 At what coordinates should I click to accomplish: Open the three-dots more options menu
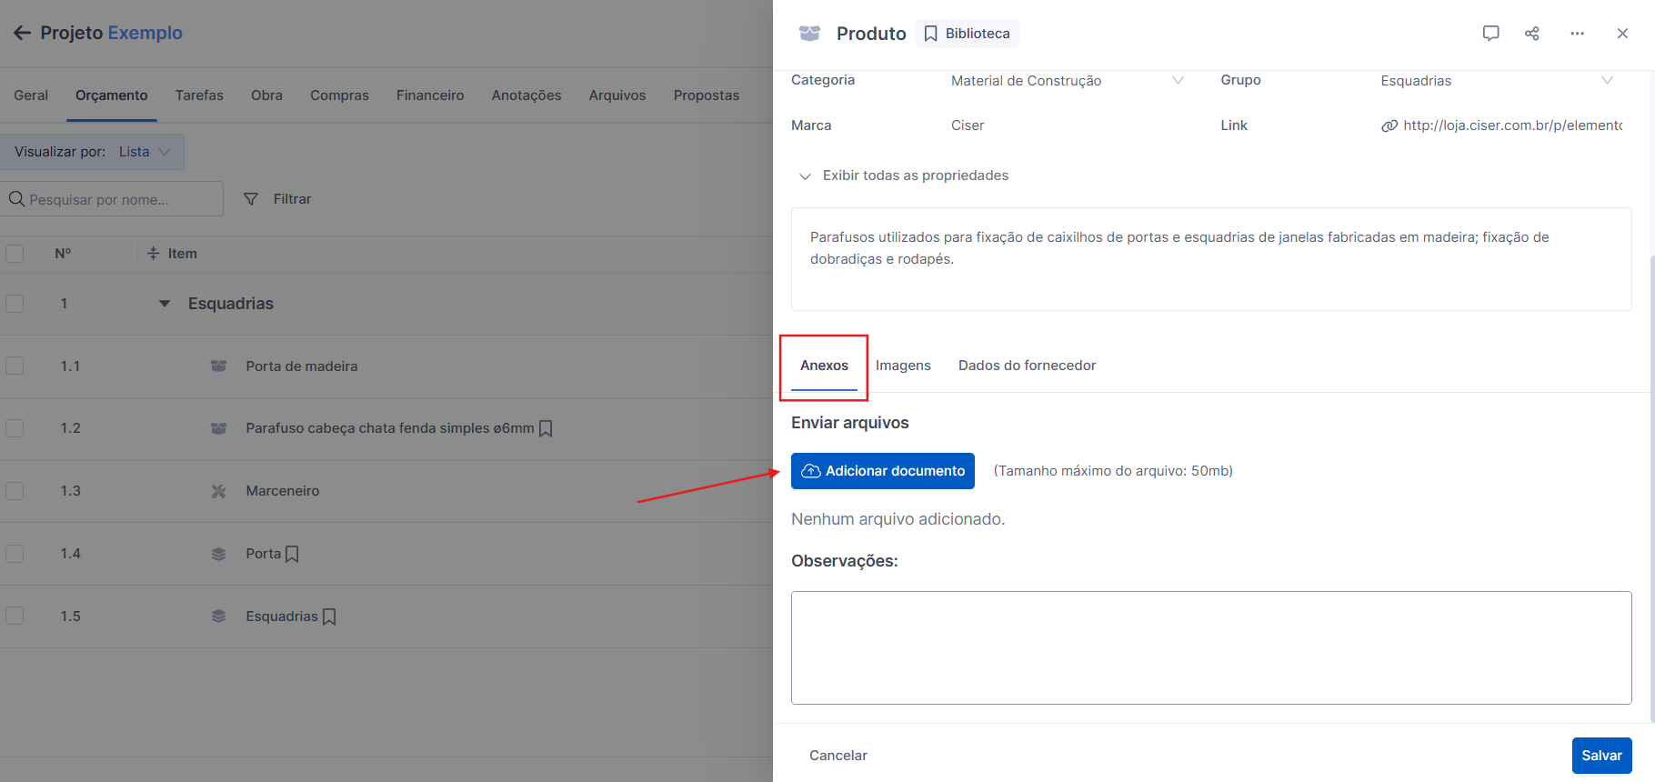1577,34
